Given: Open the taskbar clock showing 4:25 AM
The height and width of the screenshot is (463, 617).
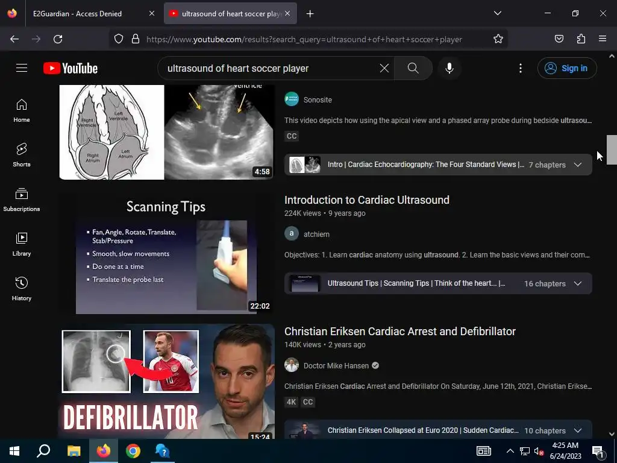Looking at the screenshot, I should coord(565,451).
